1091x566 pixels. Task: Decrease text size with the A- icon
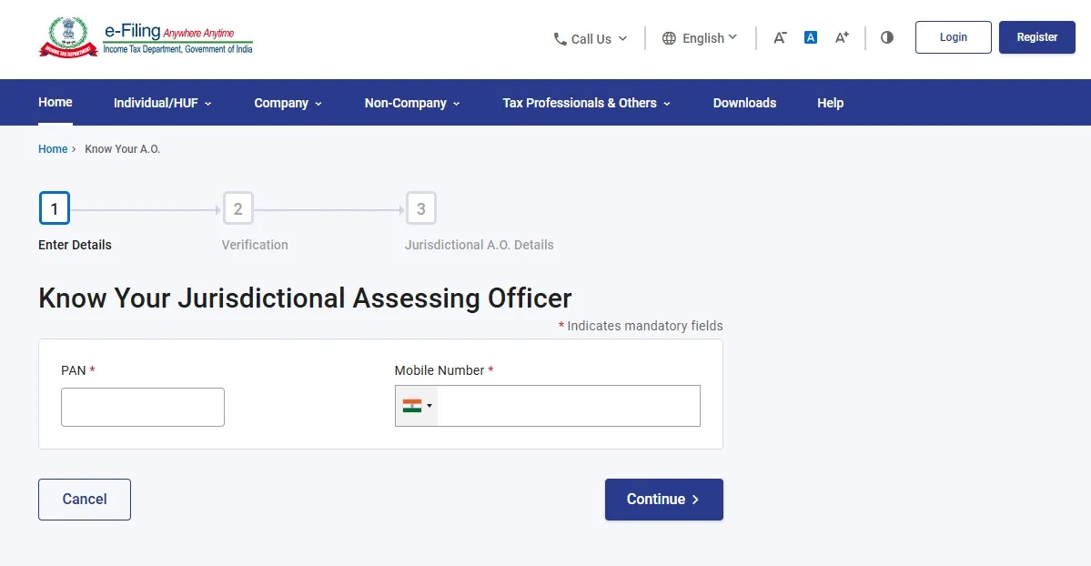point(779,37)
